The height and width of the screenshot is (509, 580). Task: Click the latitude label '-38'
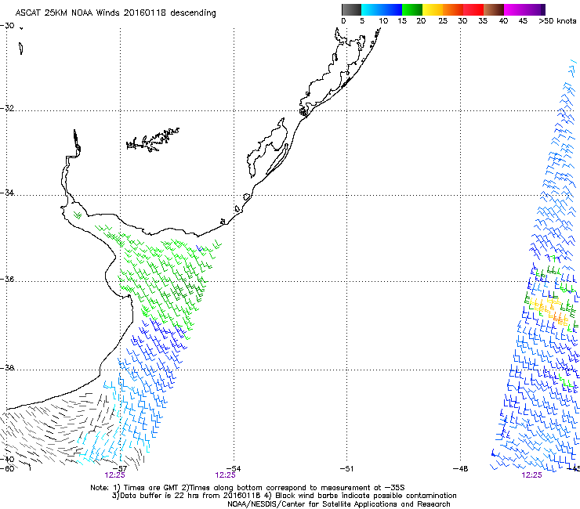(7, 368)
